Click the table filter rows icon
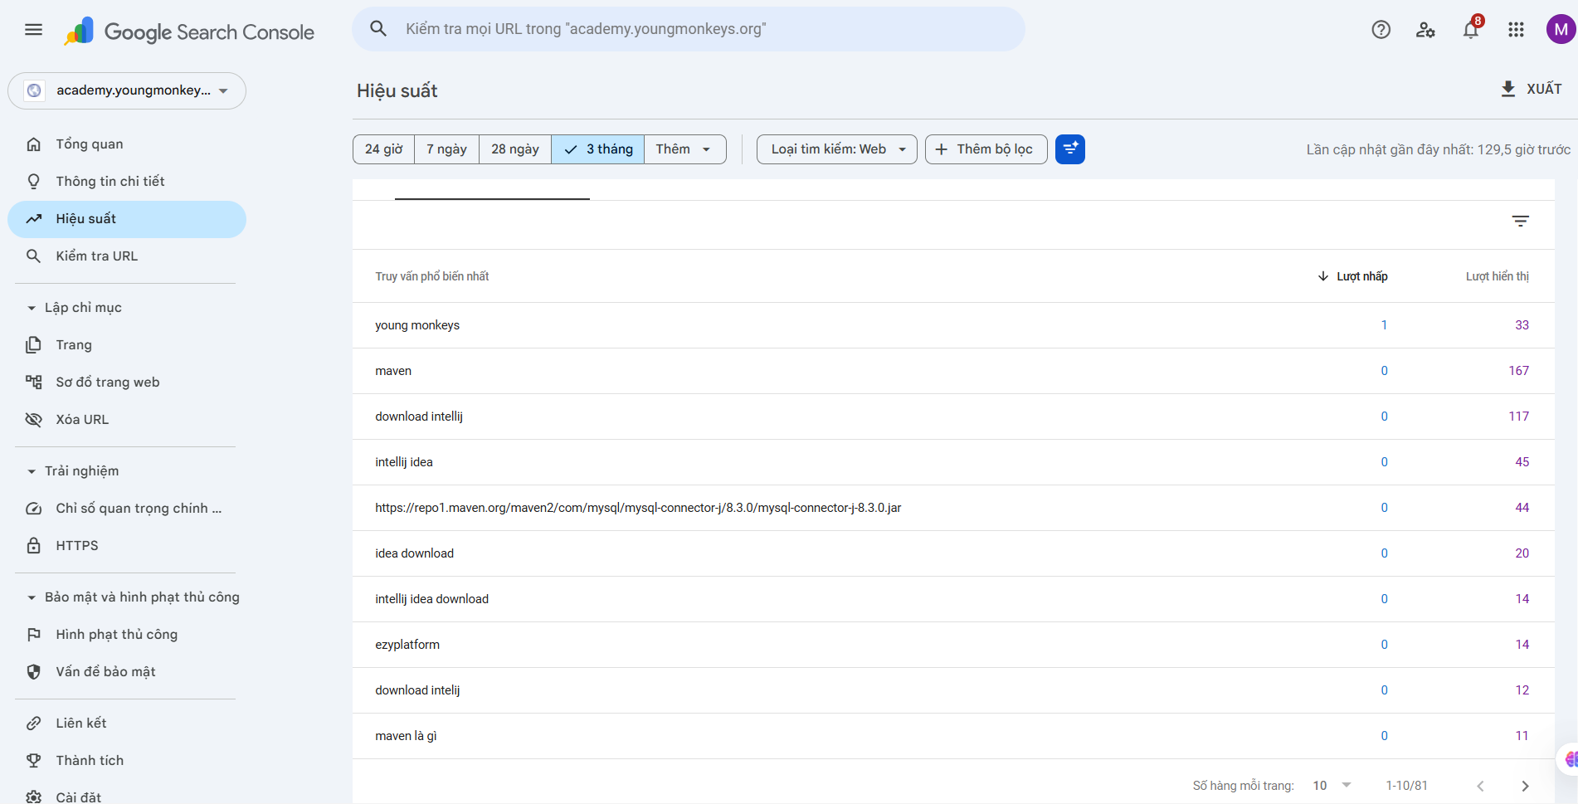1578x804 pixels. 1520,221
